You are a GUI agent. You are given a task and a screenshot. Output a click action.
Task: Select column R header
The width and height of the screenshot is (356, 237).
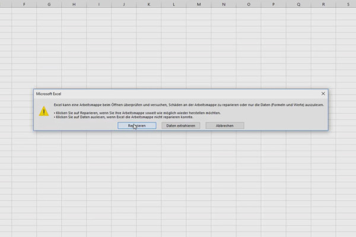(323, 4)
